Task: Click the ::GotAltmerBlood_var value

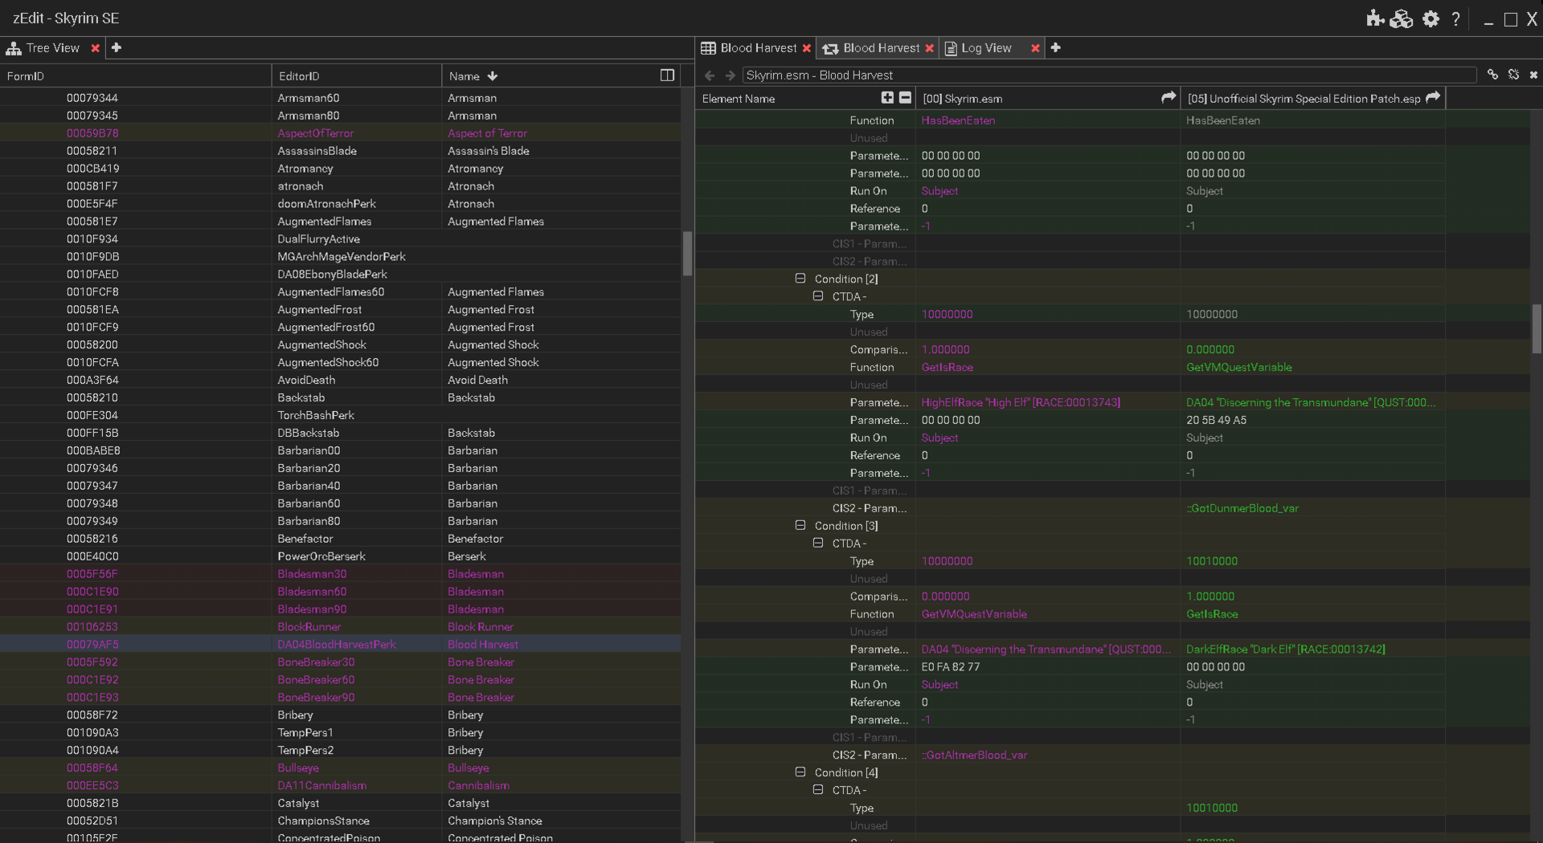Action: [974, 755]
